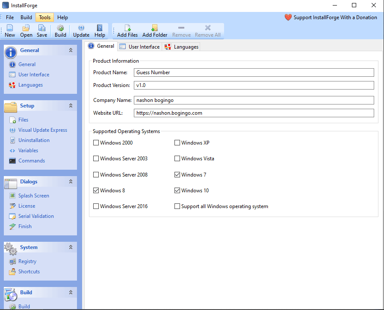Create a new project via the New icon

pyautogui.click(x=9, y=31)
